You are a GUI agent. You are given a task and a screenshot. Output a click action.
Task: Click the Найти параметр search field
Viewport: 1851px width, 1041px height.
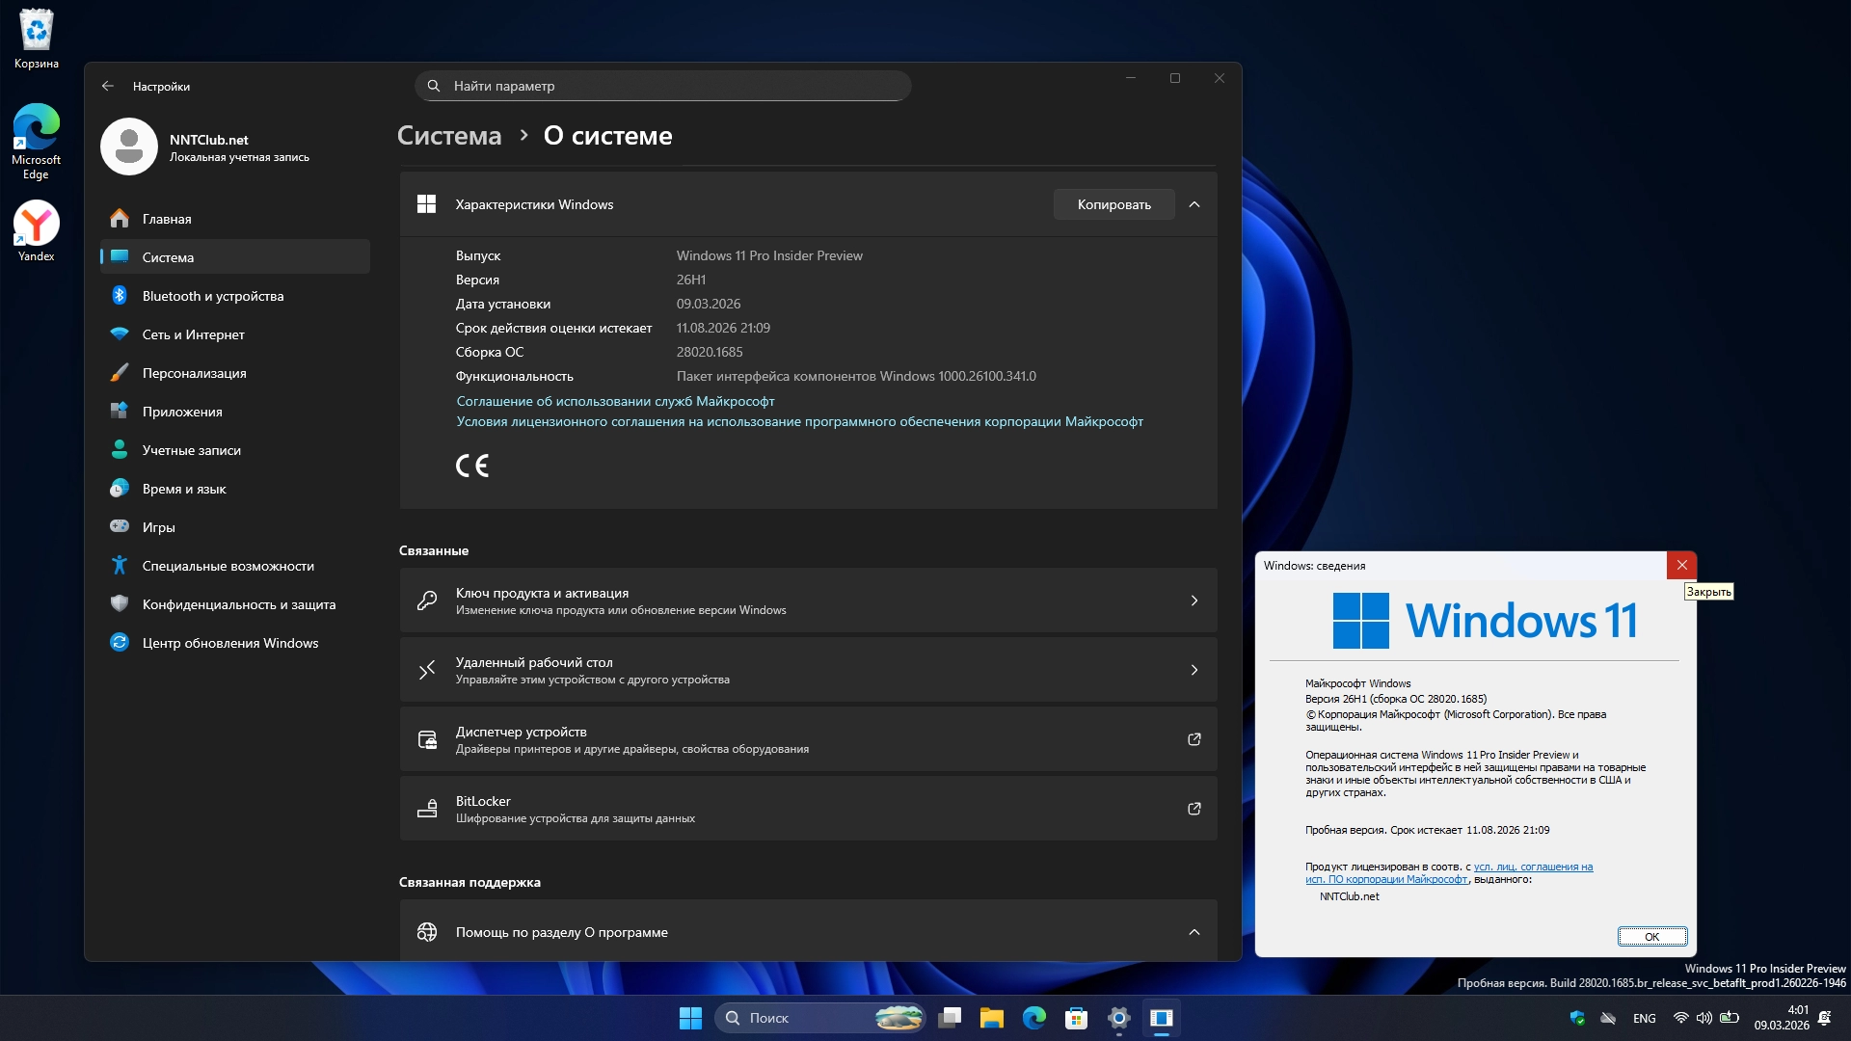663,86
